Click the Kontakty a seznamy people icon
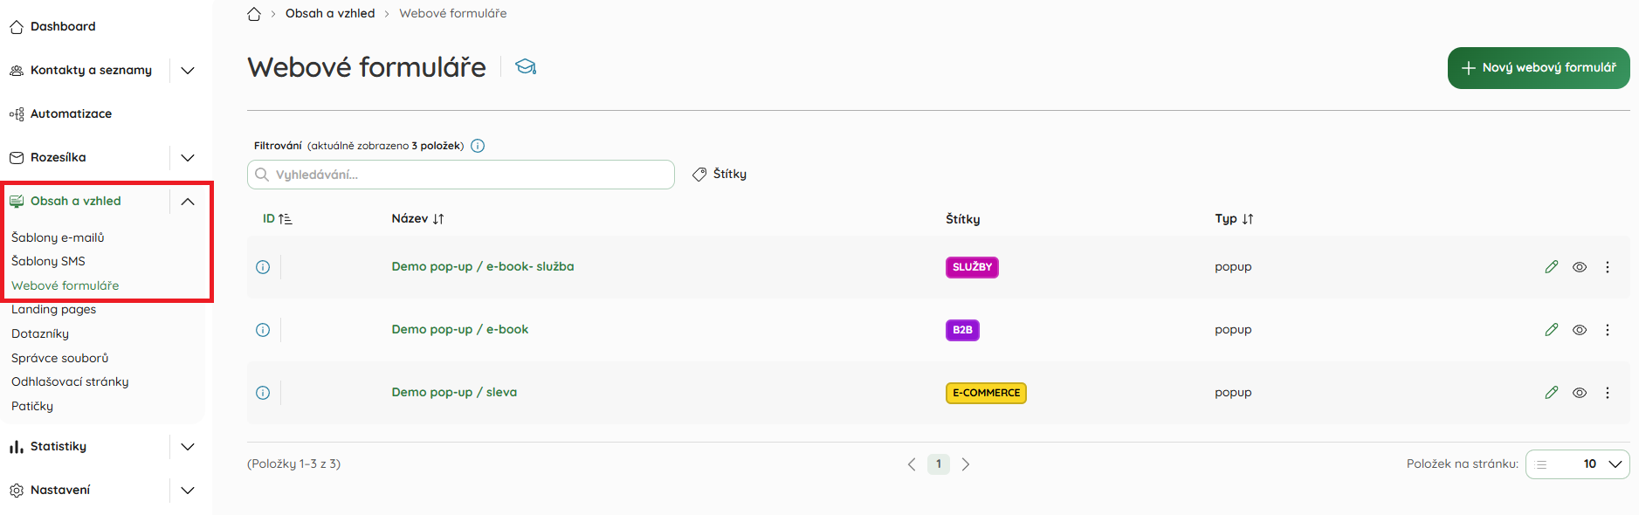 [x=17, y=71]
